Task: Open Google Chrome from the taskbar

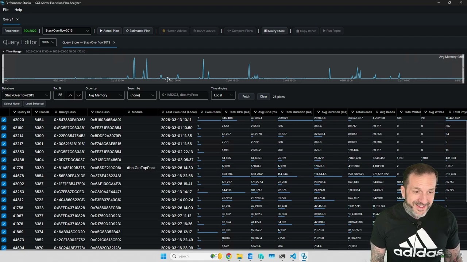Action: tap(228, 256)
